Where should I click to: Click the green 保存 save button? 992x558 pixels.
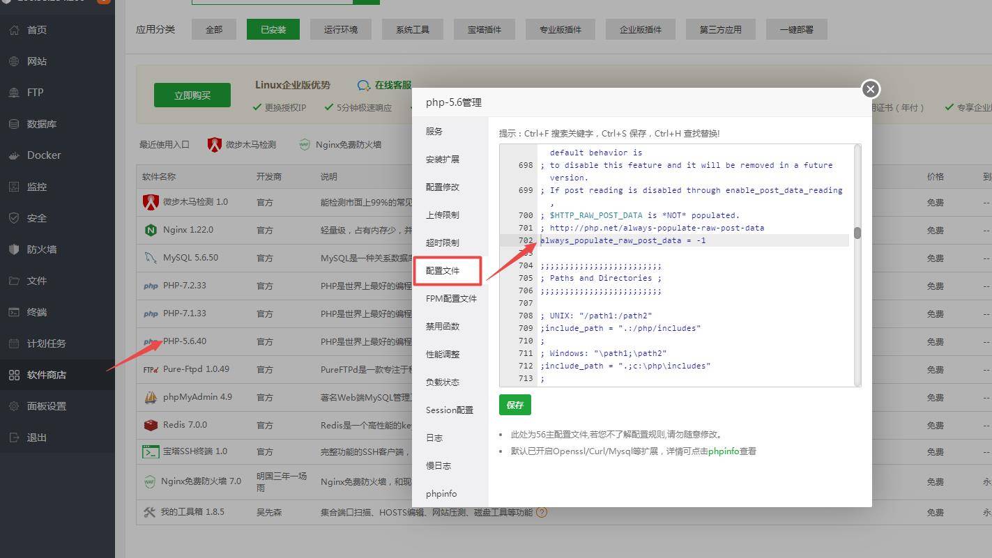coord(515,405)
